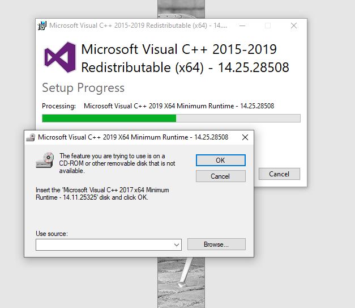Click Cancel in the Setup Progress window
This screenshot has height=308, width=355.
tap(279, 174)
